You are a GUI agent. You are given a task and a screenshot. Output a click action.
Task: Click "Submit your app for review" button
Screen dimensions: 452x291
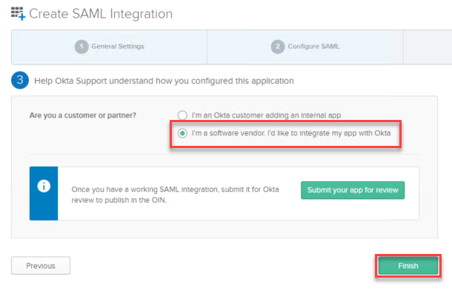(353, 190)
